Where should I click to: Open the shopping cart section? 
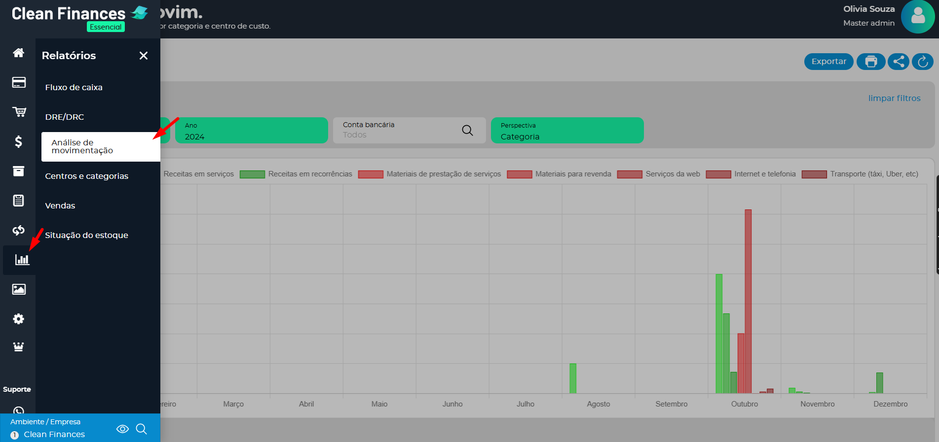point(19,112)
